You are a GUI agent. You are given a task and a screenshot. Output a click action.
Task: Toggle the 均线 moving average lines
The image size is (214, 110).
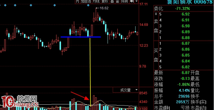tap(96, 1)
